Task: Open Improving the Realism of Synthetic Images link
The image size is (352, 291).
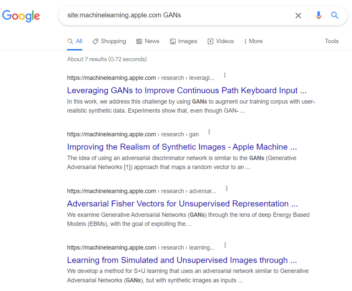Action: [x=182, y=147]
